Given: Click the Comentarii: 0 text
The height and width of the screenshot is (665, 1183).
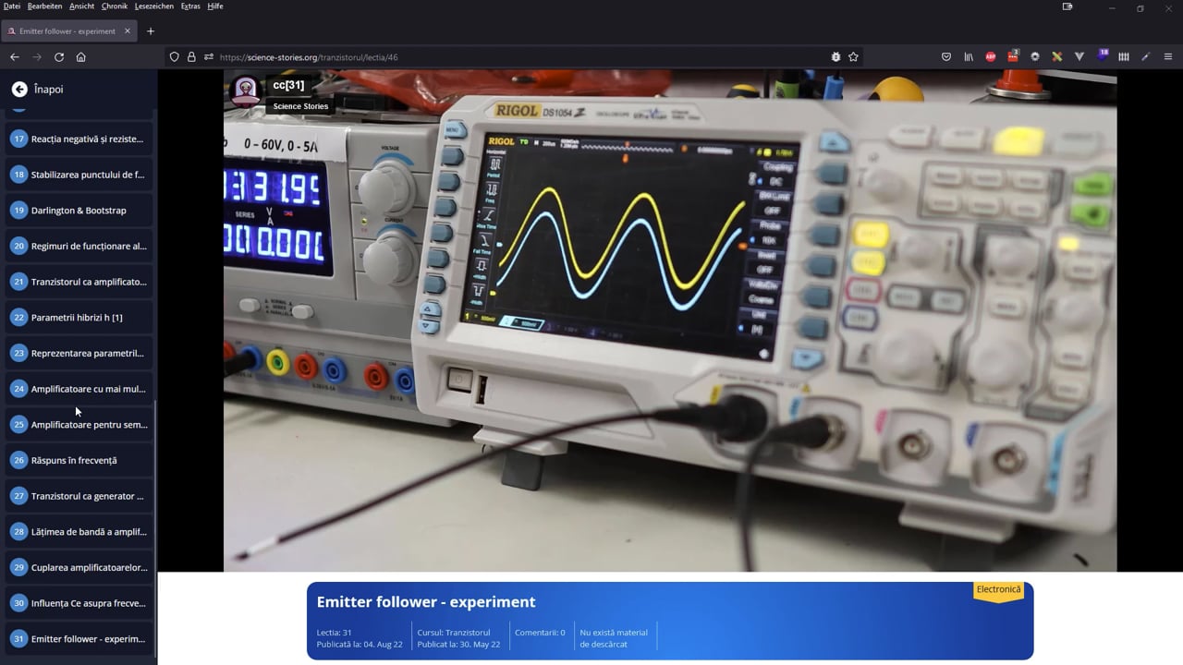Looking at the screenshot, I should [540, 633].
